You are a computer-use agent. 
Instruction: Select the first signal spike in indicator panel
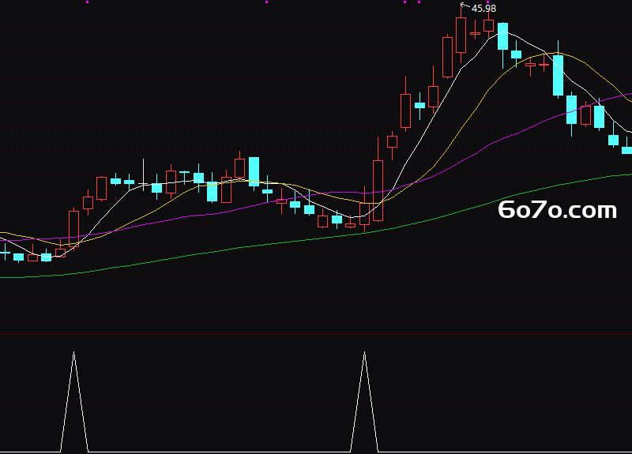click(73, 401)
